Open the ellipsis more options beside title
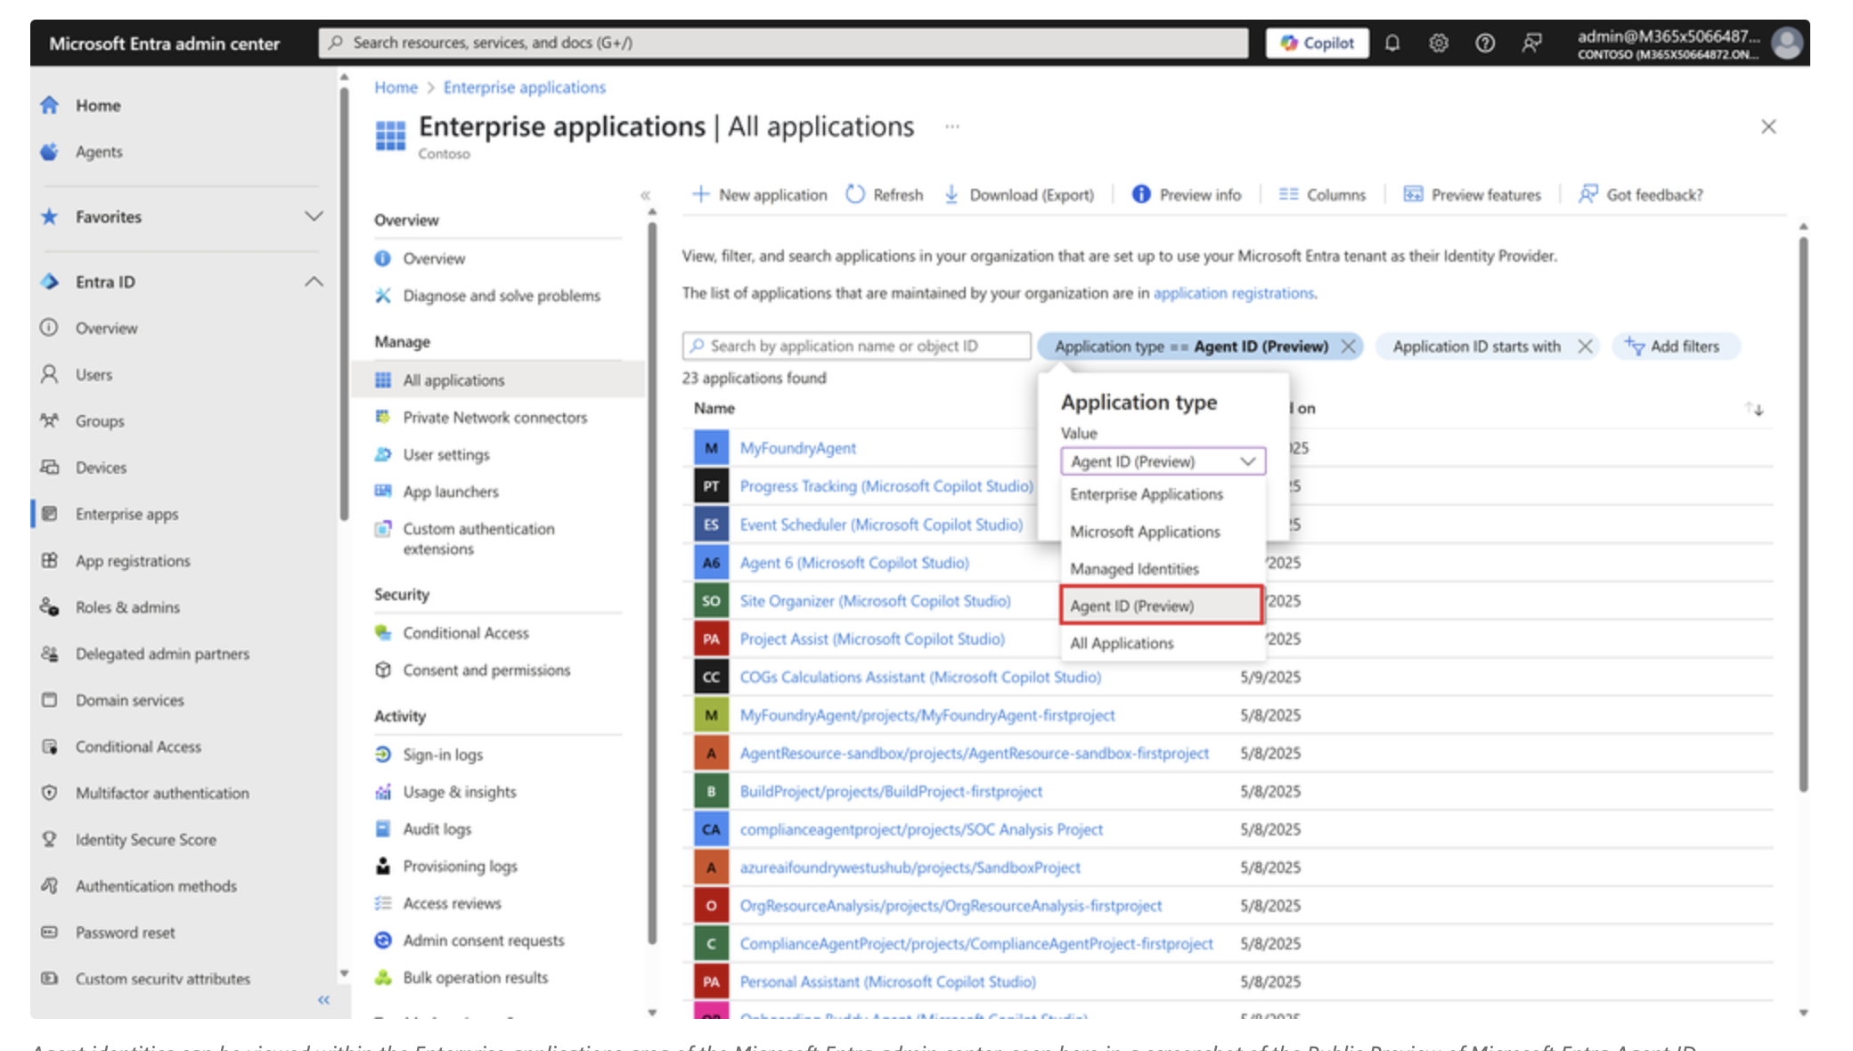Screen dimensions: 1853x1051 952,126
